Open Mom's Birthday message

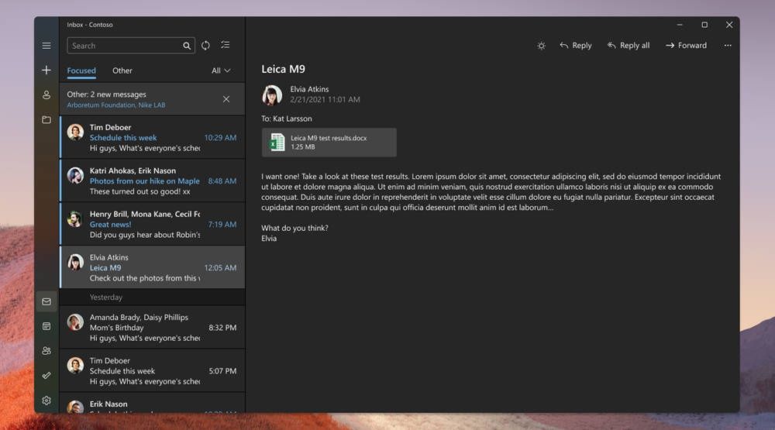(152, 327)
